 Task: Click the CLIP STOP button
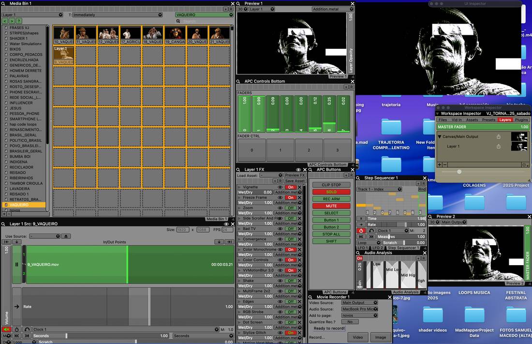coord(331,185)
